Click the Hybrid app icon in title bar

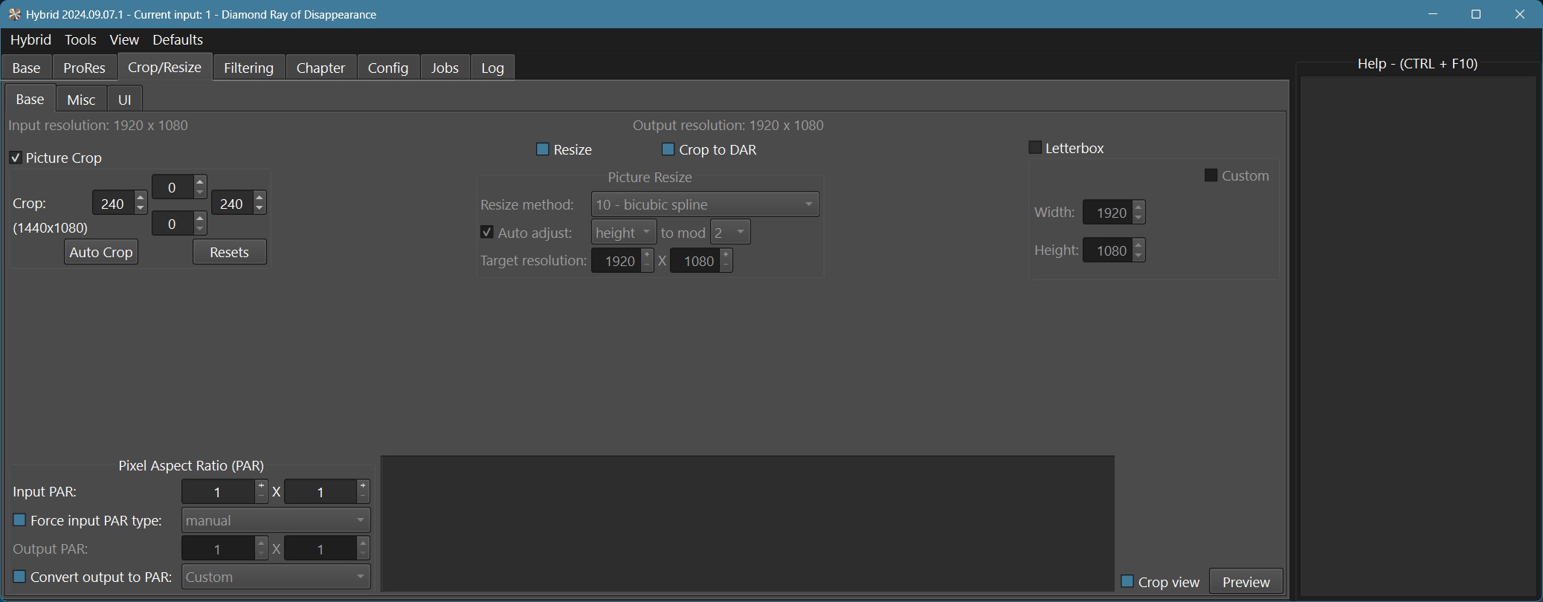click(14, 14)
